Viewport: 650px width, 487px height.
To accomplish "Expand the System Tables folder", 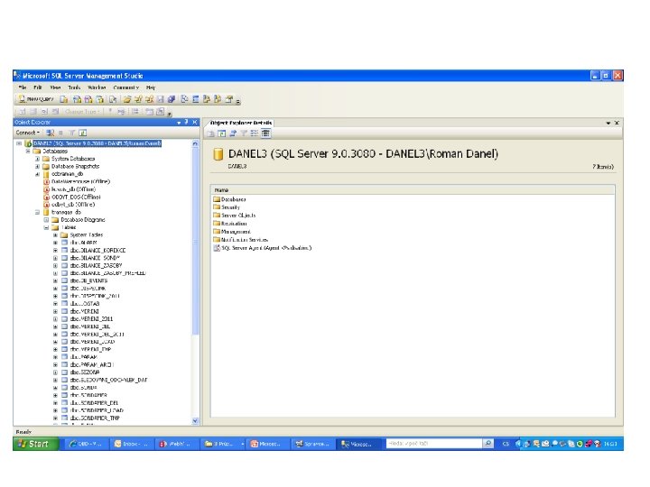I will coord(56,234).
